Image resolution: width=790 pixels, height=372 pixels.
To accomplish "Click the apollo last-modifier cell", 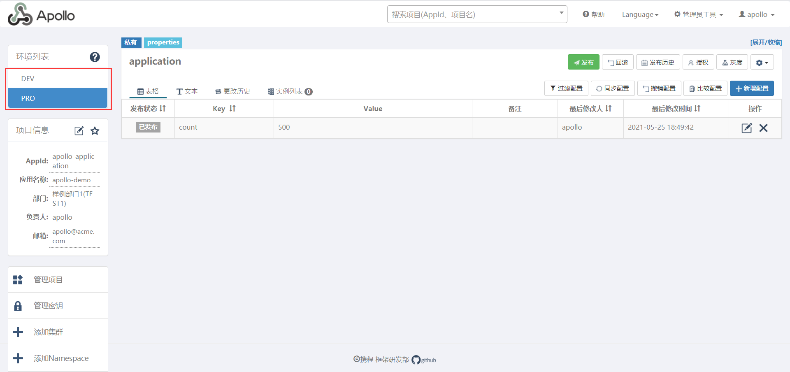I will [x=590, y=128].
